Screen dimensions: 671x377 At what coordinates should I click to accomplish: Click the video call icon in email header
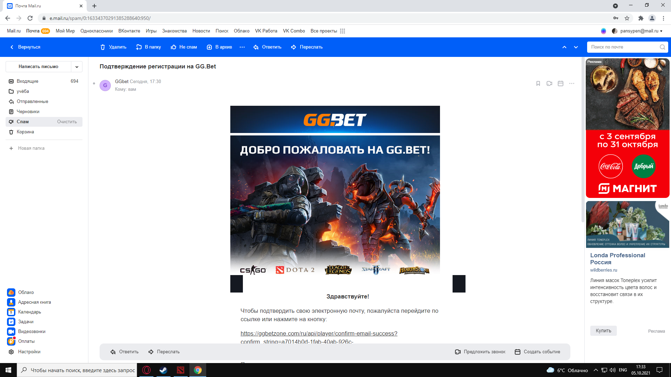(549, 83)
